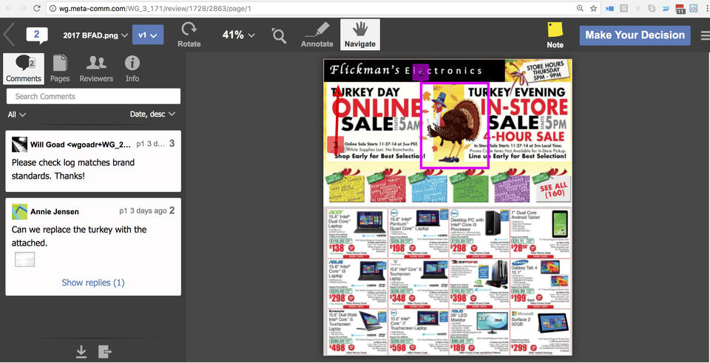
Task: Click the browser address bar URL
Action: [x=155, y=9]
